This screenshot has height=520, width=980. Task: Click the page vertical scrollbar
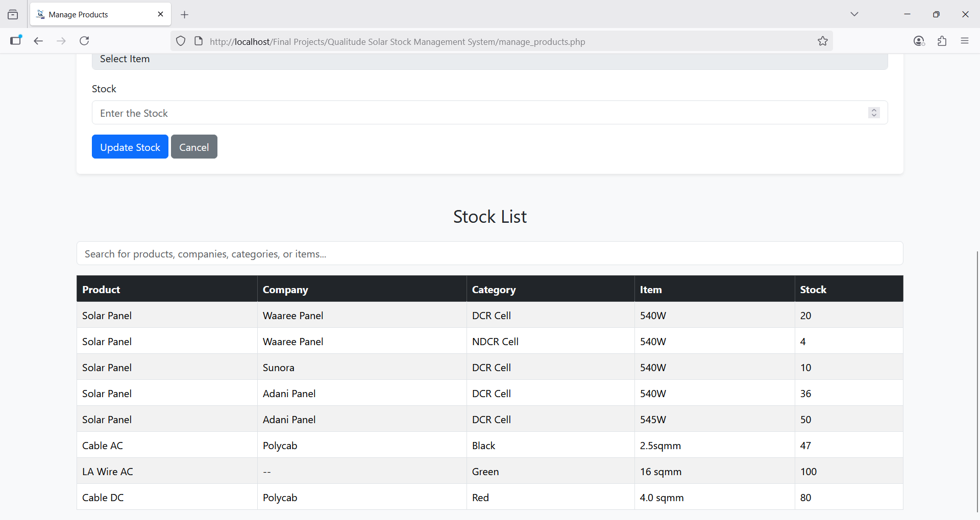pos(977,382)
